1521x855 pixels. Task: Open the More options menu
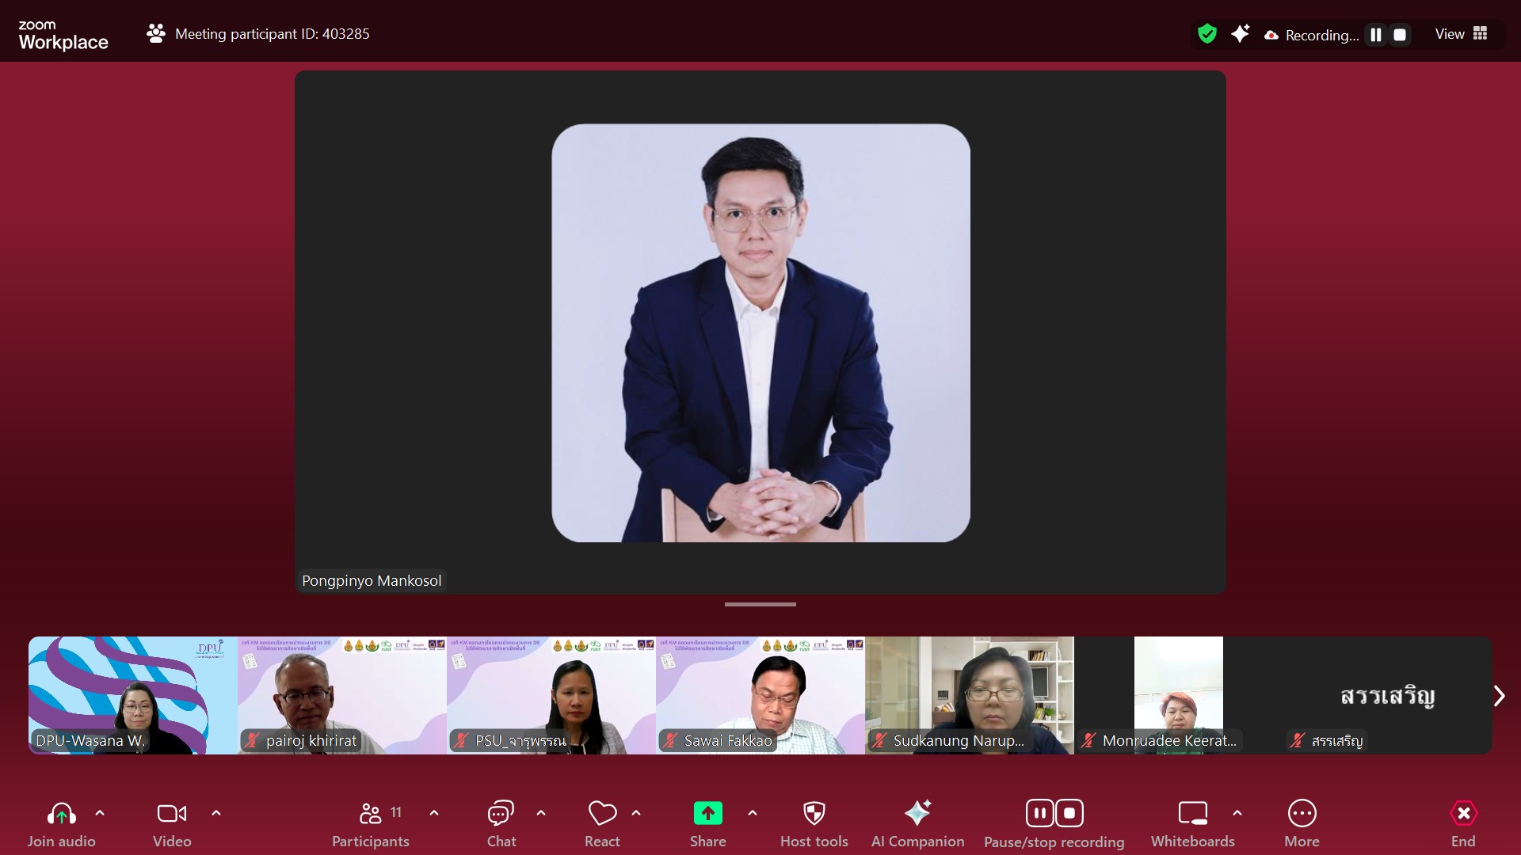(x=1302, y=814)
